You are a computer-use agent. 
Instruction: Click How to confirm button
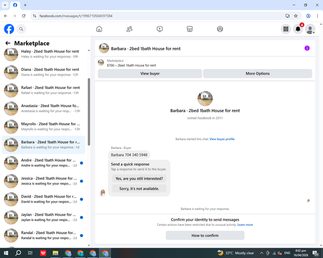[x=205, y=235]
